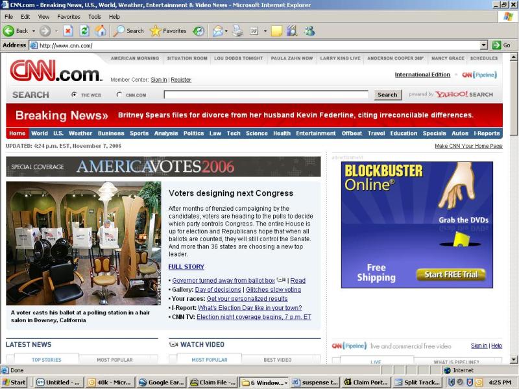
Task: Select the THE WEB search radio button
Action: (74, 95)
